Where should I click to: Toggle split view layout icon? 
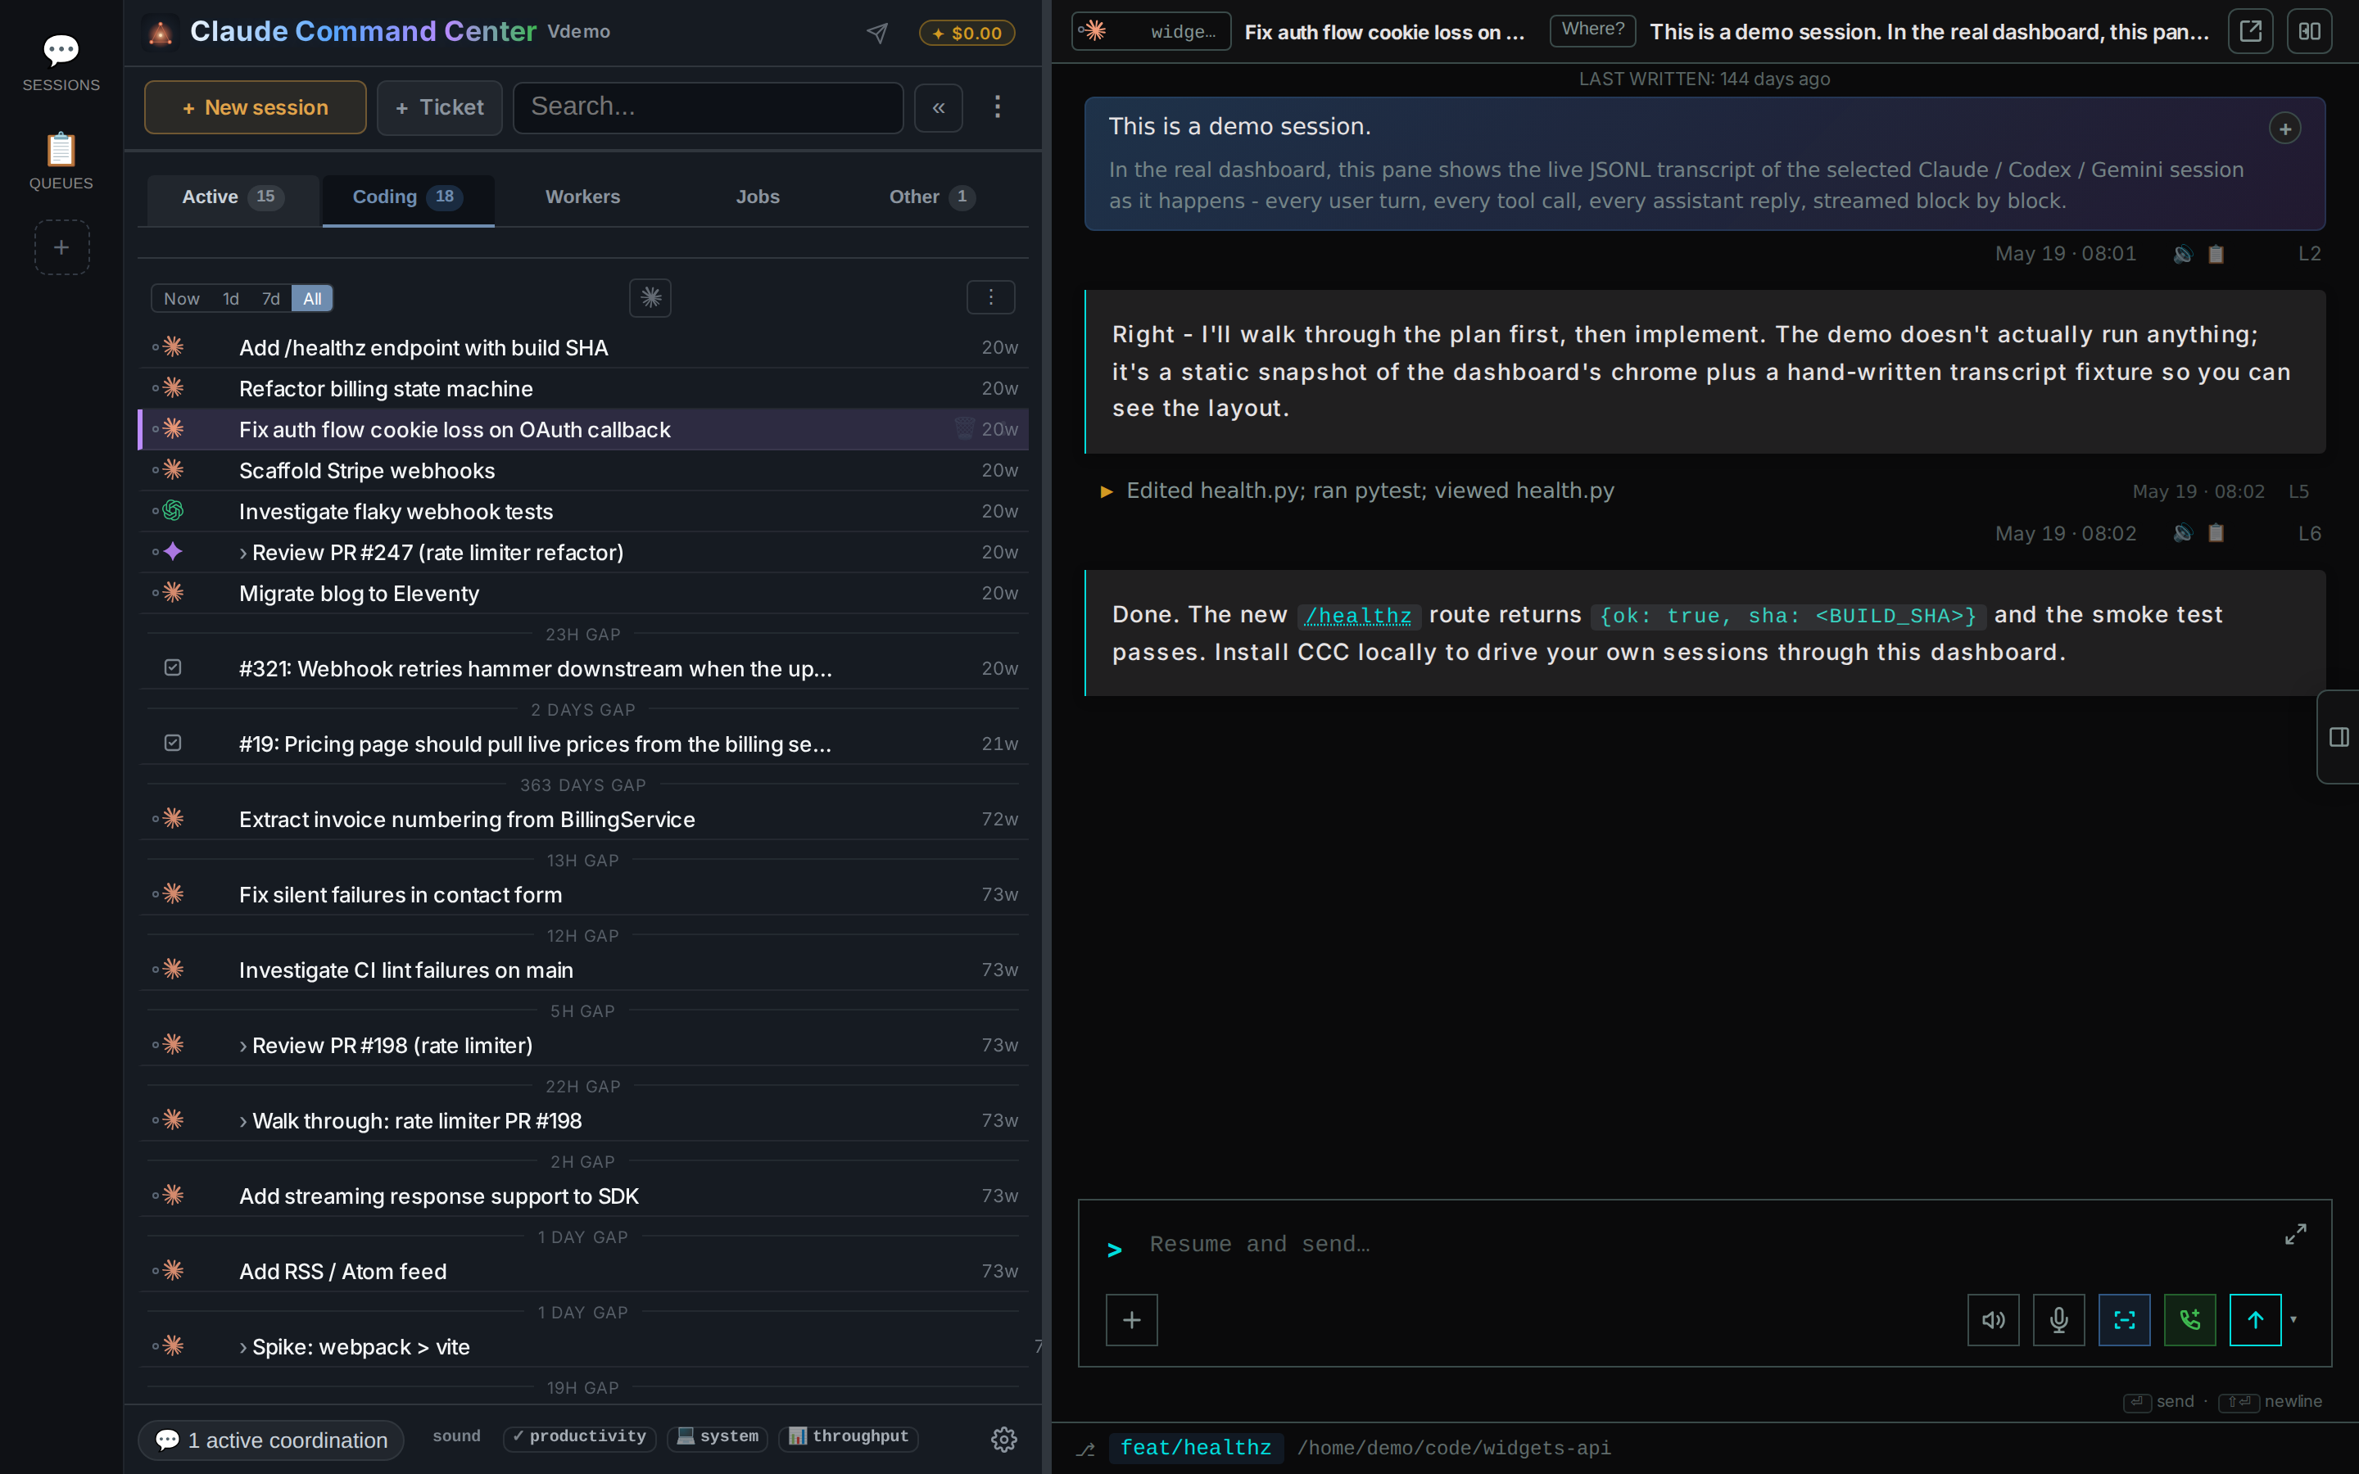[2309, 31]
